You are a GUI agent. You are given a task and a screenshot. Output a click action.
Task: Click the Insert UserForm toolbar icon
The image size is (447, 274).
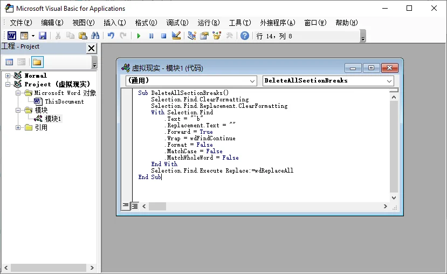24,36
